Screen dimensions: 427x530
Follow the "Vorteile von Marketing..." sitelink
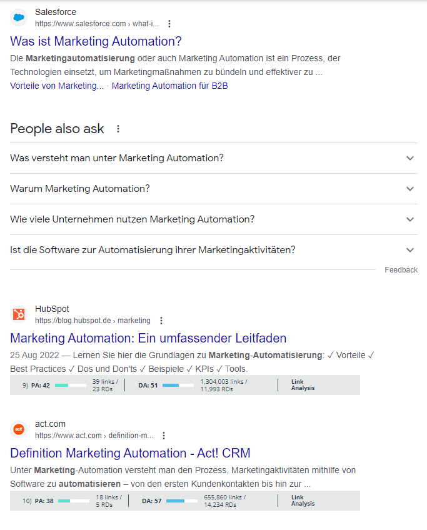(x=57, y=86)
